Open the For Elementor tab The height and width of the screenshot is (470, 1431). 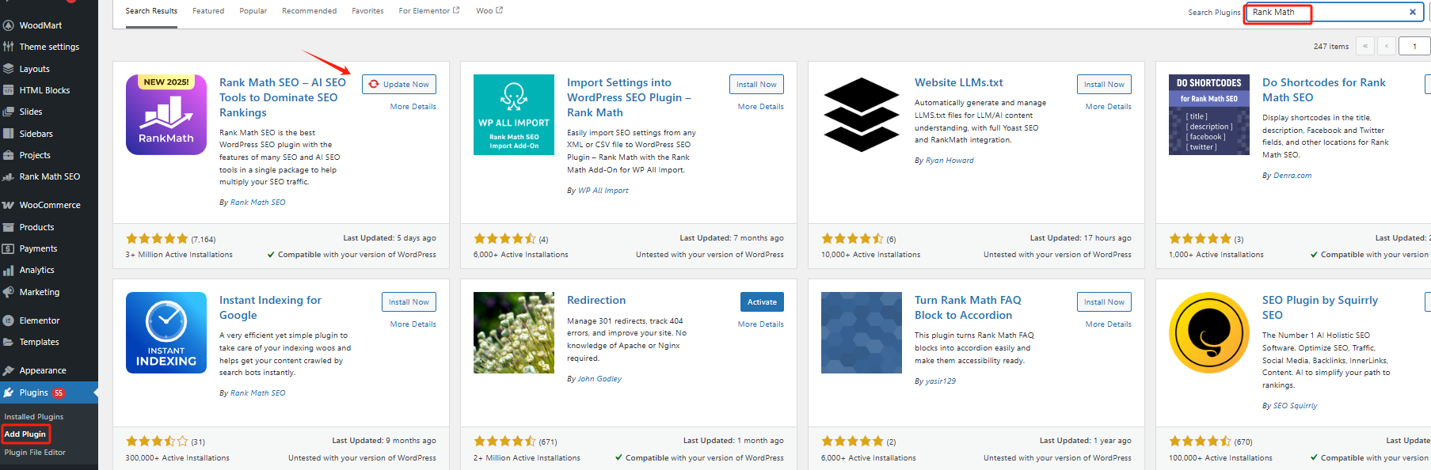(x=428, y=11)
